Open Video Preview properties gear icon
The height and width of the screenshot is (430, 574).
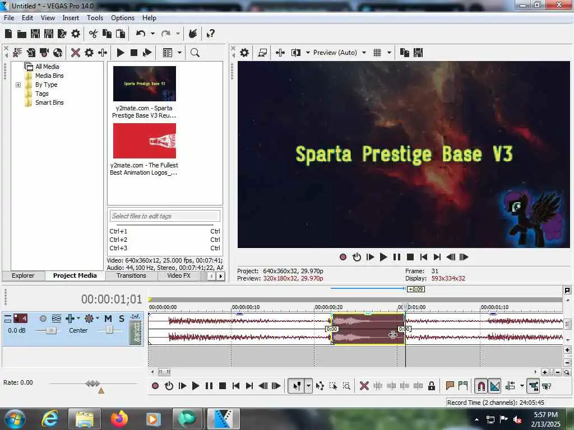244,53
